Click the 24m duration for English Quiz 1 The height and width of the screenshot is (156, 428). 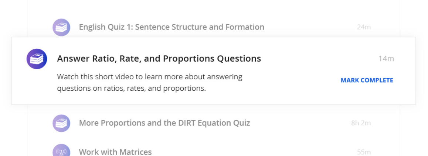(364, 27)
